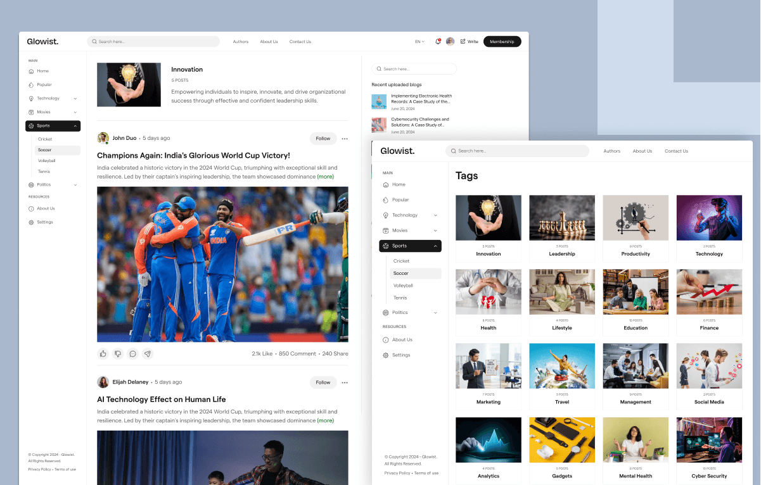Collapse the Sports section in front window sidebar
The height and width of the screenshot is (485, 761).
click(435, 246)
